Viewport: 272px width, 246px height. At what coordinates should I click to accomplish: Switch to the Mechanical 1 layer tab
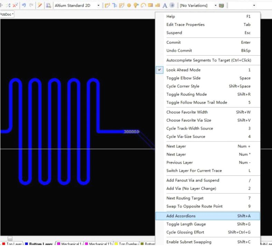coord(71,244)
